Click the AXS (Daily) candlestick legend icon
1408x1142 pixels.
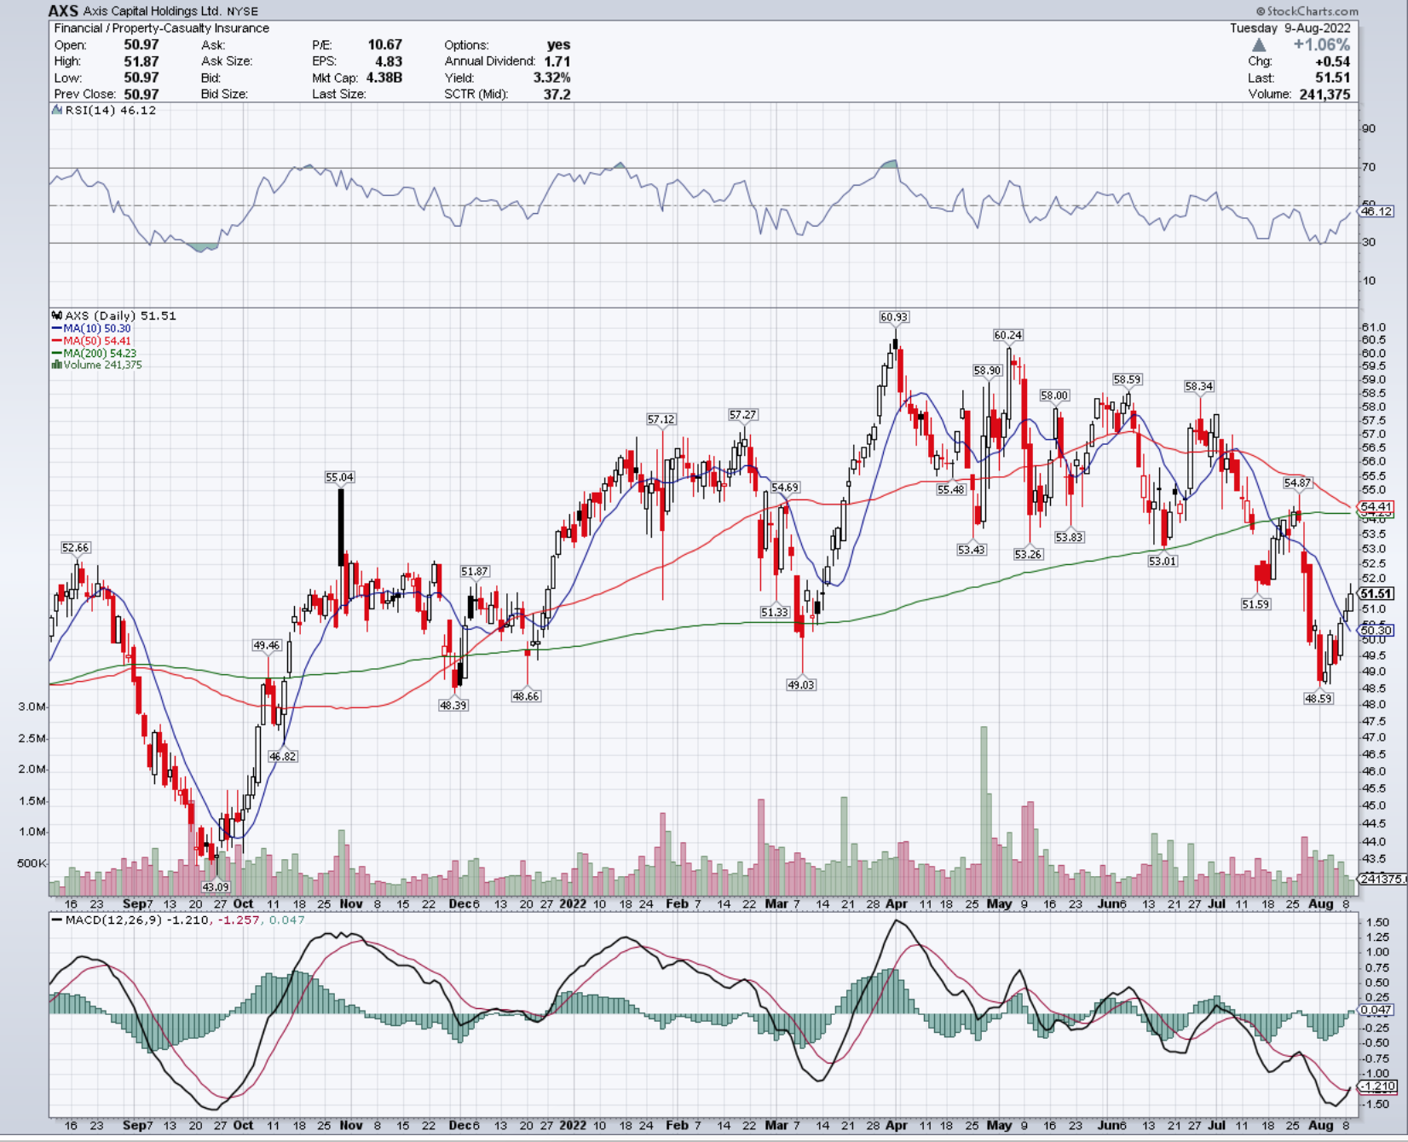click(x=57, y=315)
